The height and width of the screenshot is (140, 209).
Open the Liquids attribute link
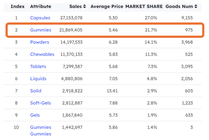[x=38, y=78]
